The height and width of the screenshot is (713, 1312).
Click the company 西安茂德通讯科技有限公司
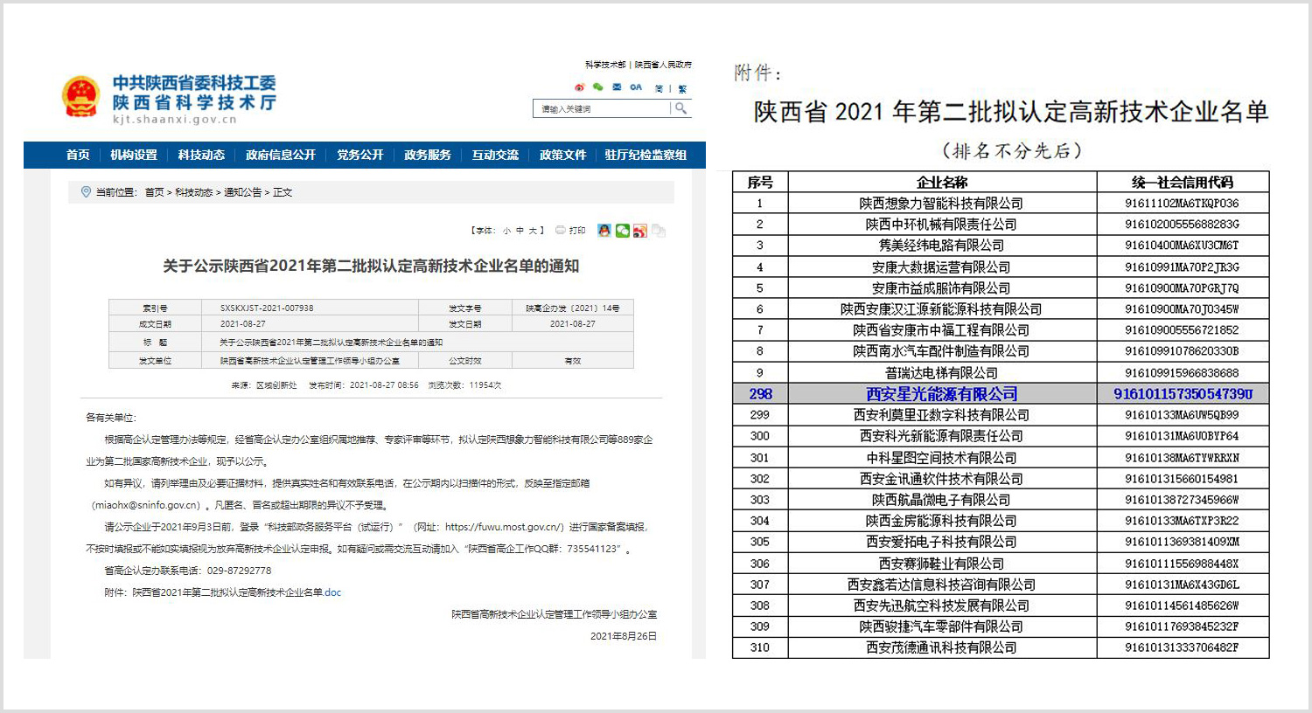click(x=941, y=647)
